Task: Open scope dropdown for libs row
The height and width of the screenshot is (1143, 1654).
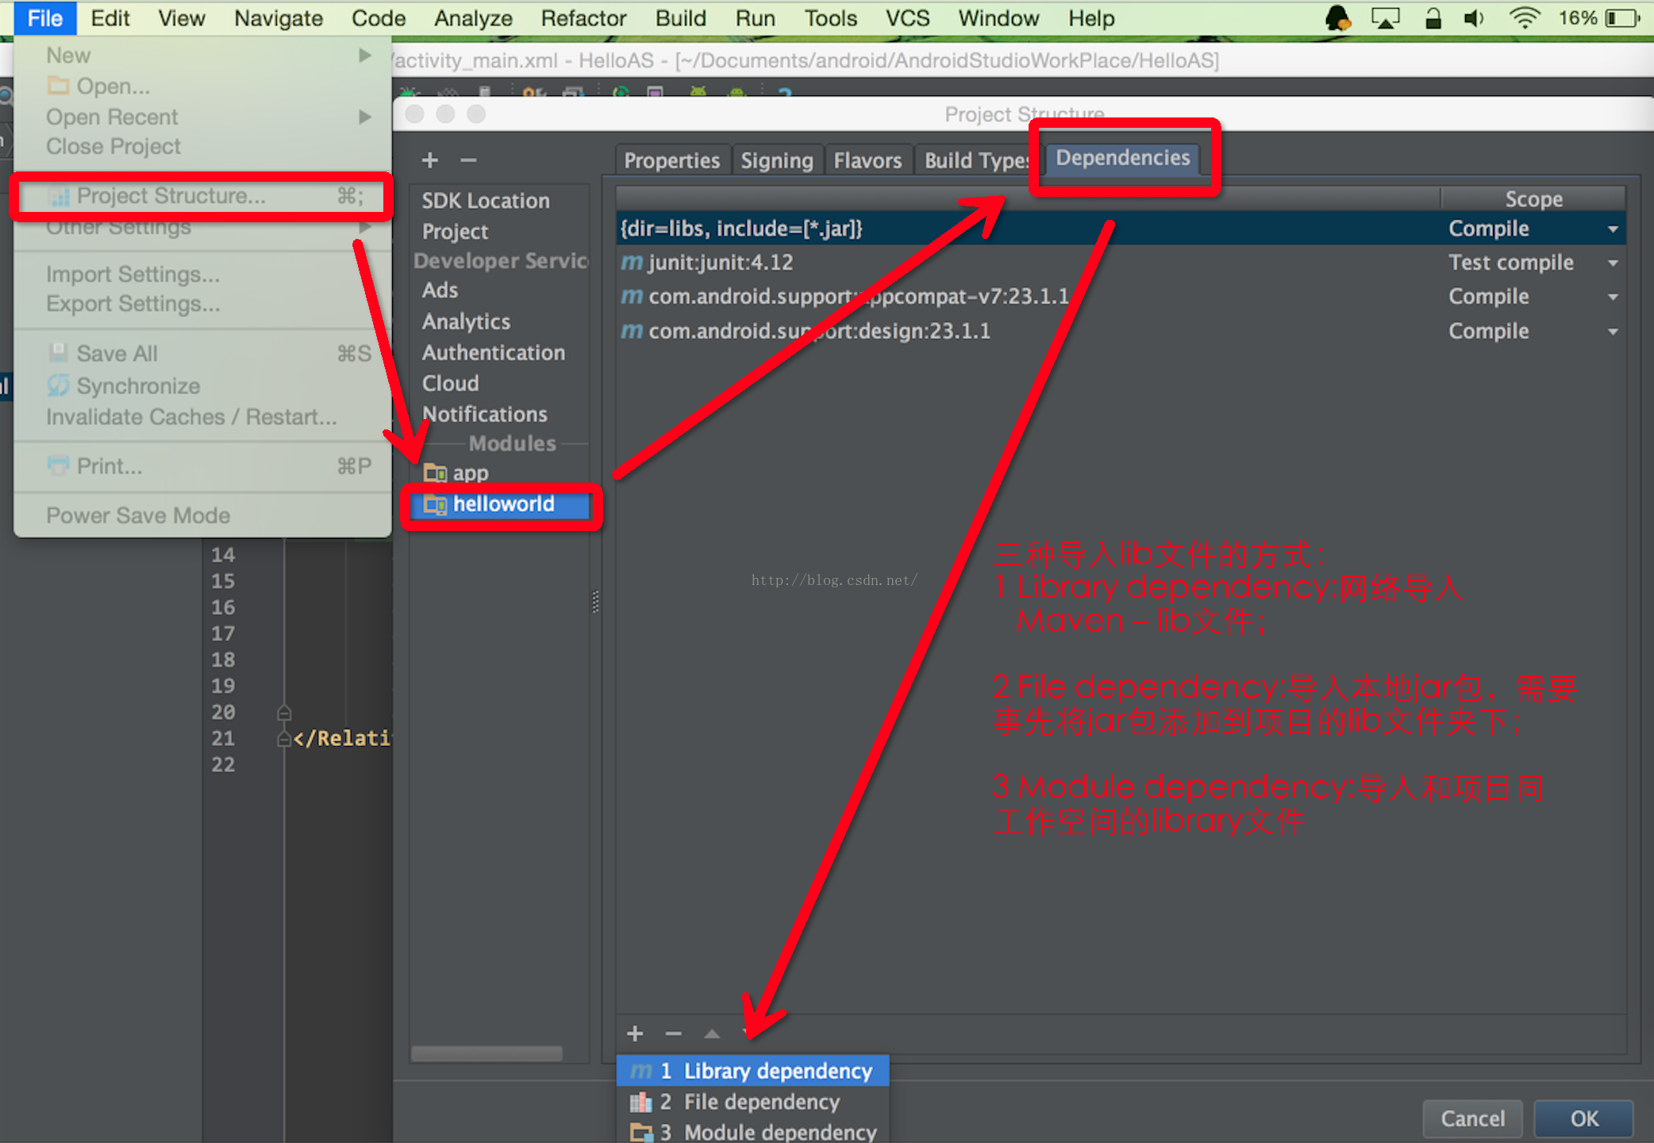Action: coord(1613,229)
